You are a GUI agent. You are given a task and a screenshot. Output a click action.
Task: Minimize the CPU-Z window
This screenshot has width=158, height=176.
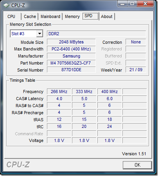[122, 4]
